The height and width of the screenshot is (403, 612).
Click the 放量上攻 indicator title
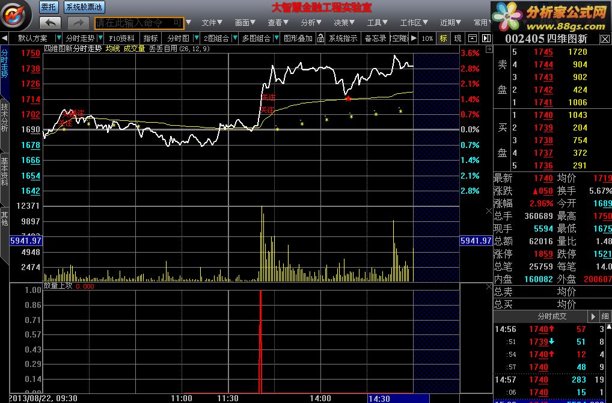tap(58, 286)
